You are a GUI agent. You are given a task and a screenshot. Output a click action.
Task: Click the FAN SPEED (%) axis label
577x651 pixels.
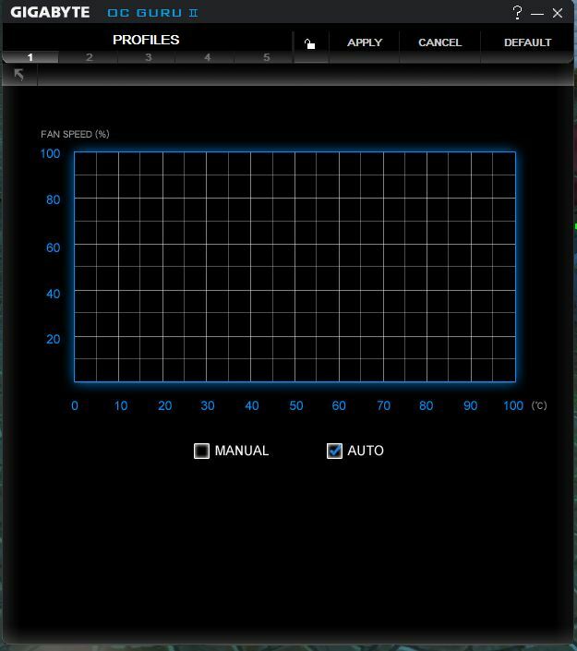click(x=75, y=134)
